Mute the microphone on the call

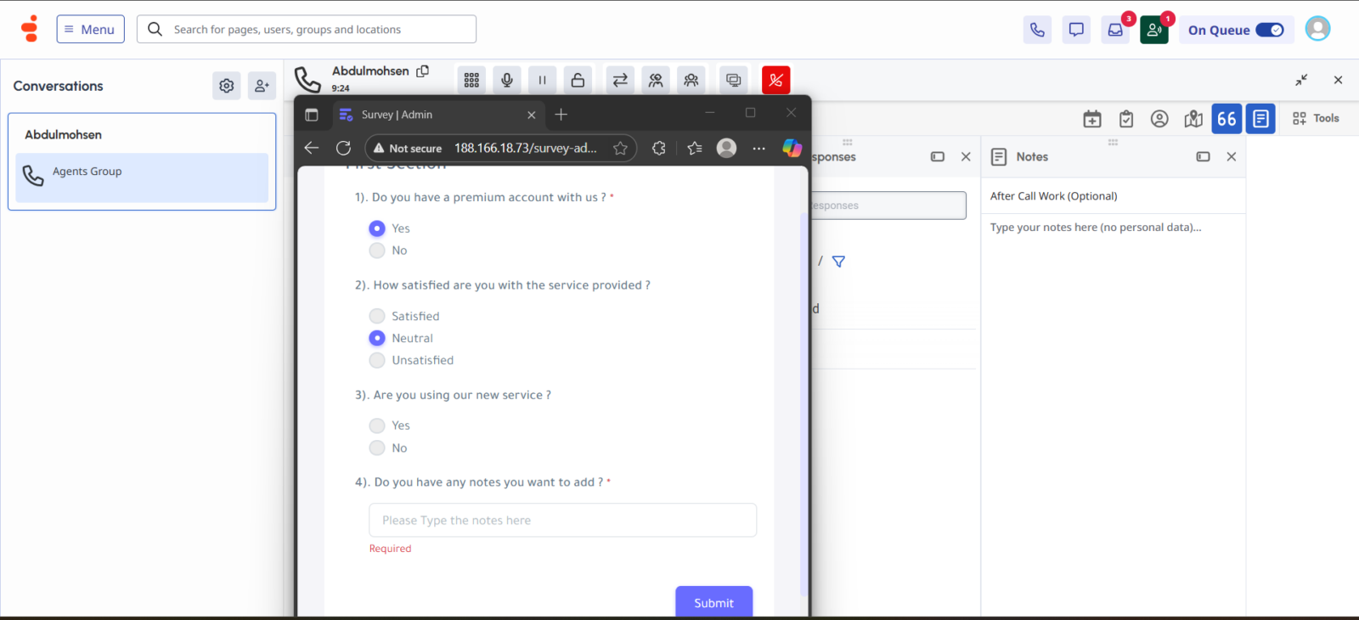coord(507,80)
